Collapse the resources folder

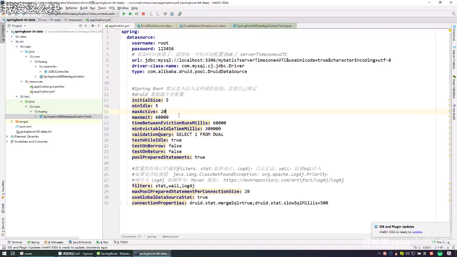[22, 82]
